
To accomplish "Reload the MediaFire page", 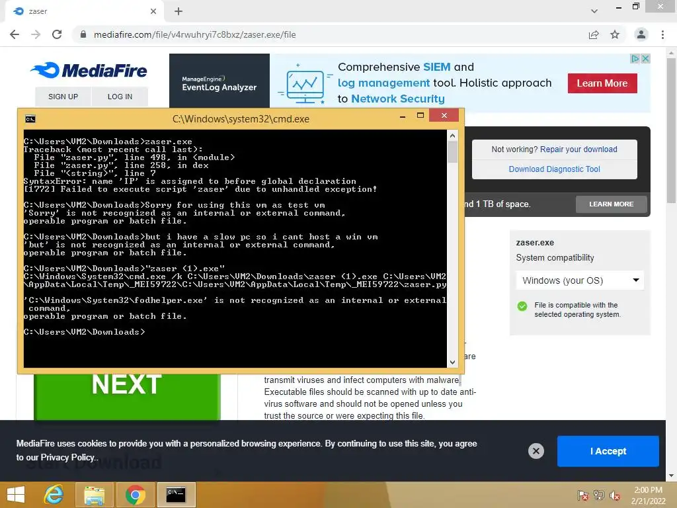I will click(57, 34).
